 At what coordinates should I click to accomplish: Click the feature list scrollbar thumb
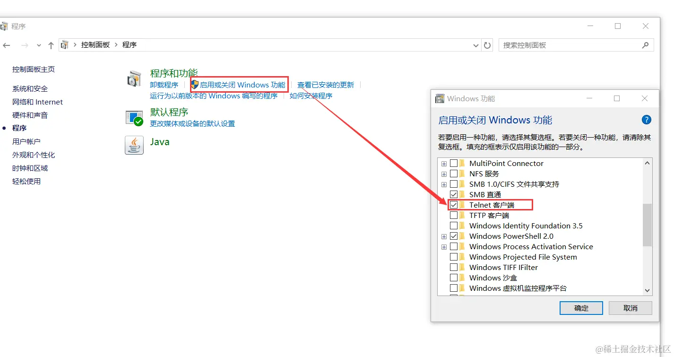648,225
